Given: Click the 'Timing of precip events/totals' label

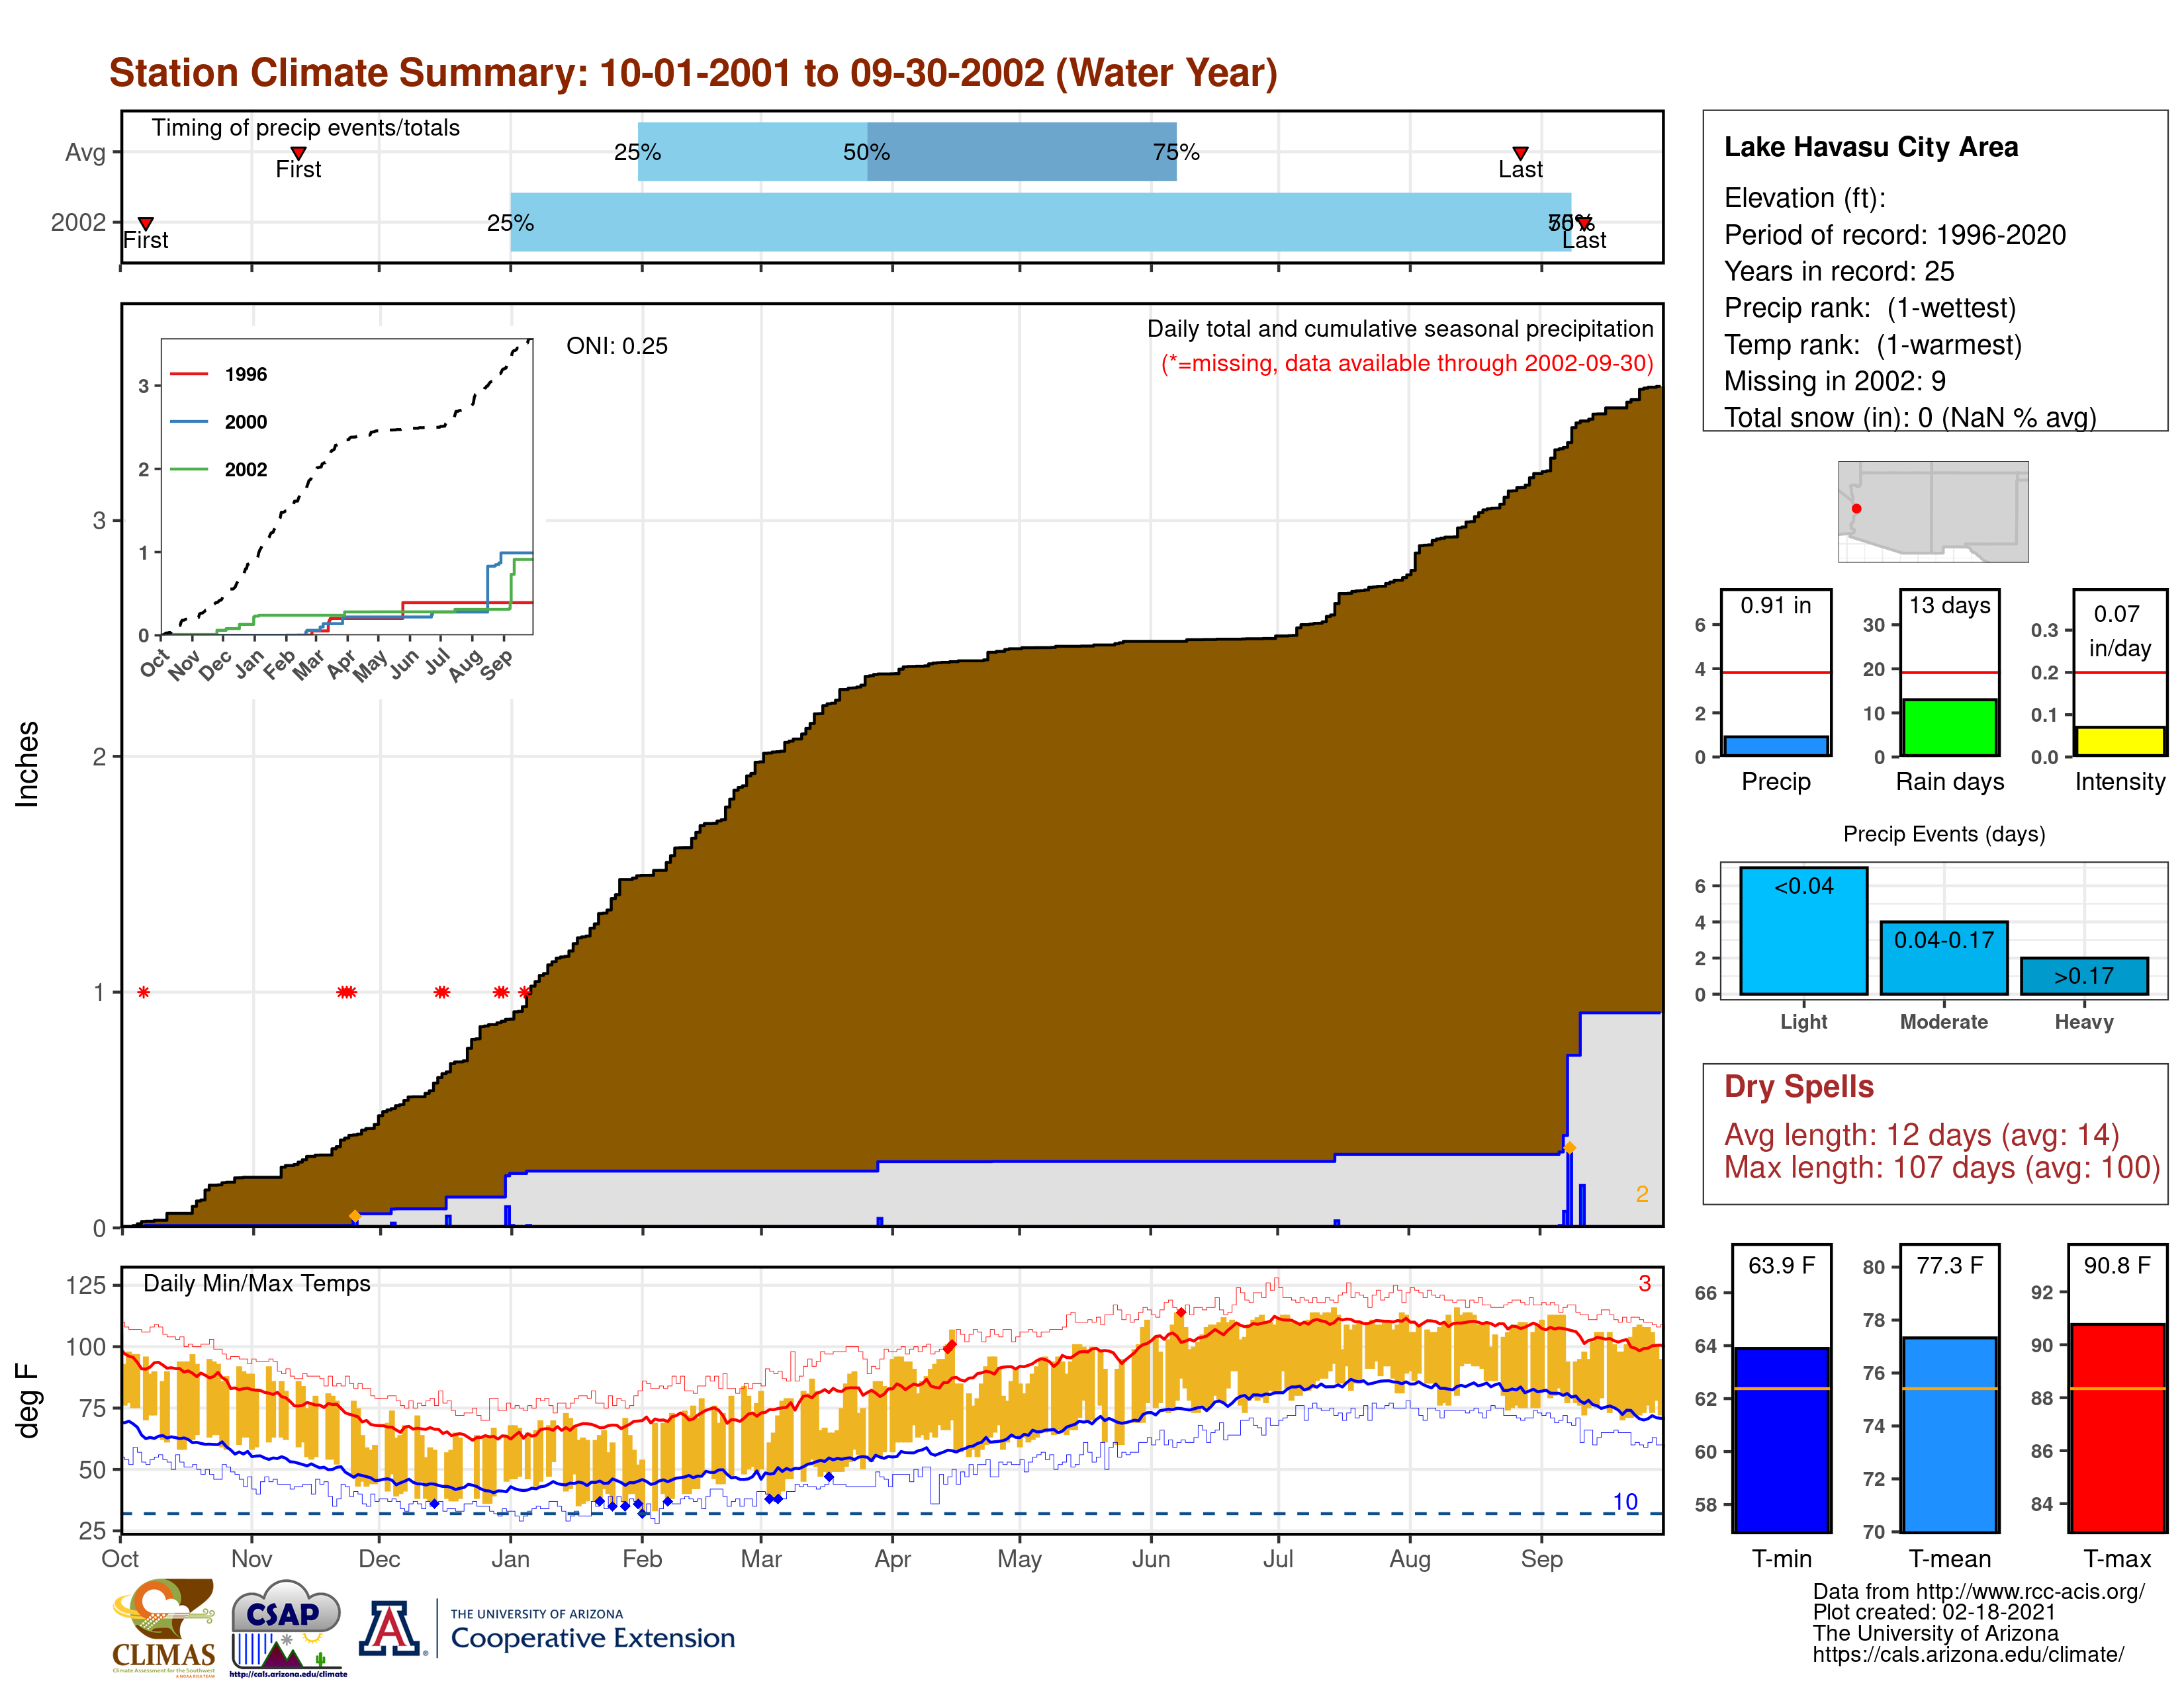Looking at the screenshot, I should tap(306, 128).
